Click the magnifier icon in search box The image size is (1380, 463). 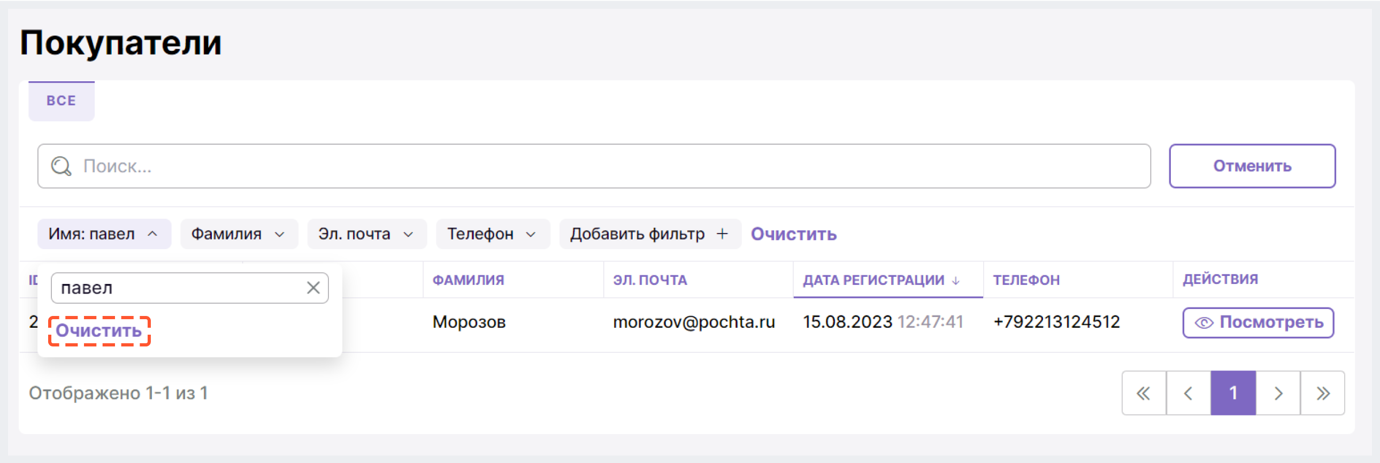61,166
